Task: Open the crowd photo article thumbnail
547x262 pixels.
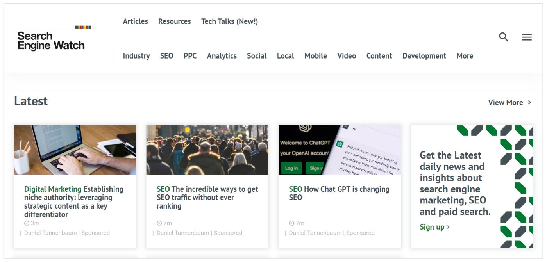Action: (x=207, y=150)
